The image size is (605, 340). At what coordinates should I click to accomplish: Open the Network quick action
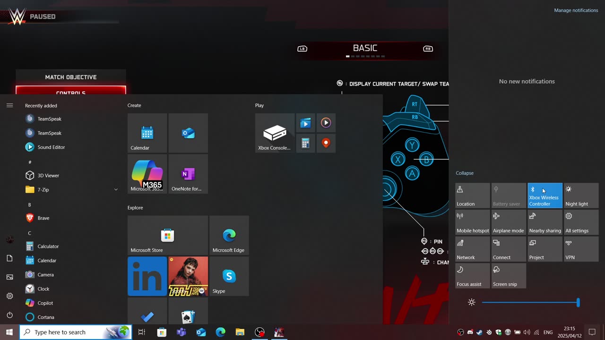click(x=473, y=249)
